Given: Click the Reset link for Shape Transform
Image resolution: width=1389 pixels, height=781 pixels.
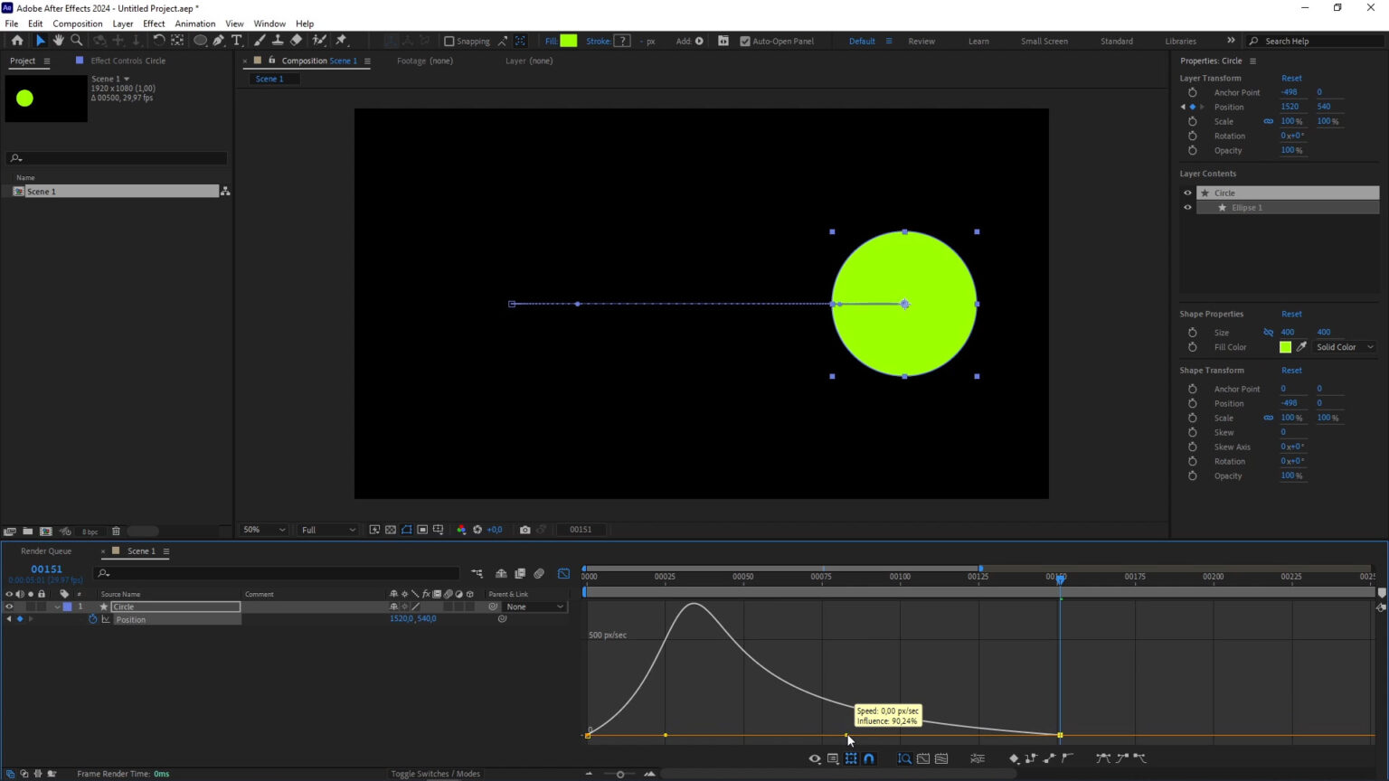Looking at the screenshot, I should pos(1291,370).
